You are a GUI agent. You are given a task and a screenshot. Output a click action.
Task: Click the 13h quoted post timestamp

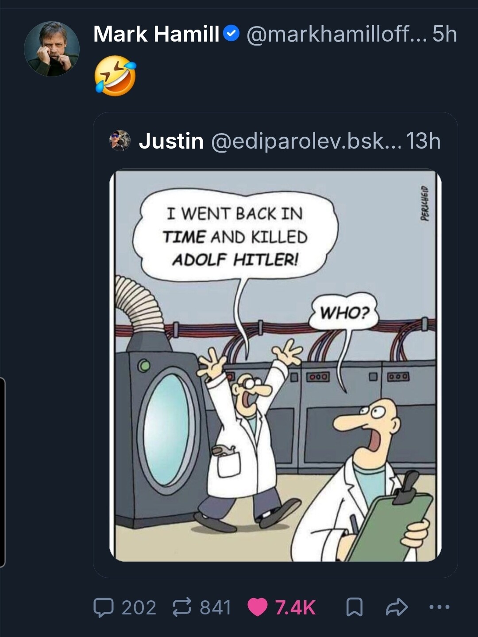(423, 141)
